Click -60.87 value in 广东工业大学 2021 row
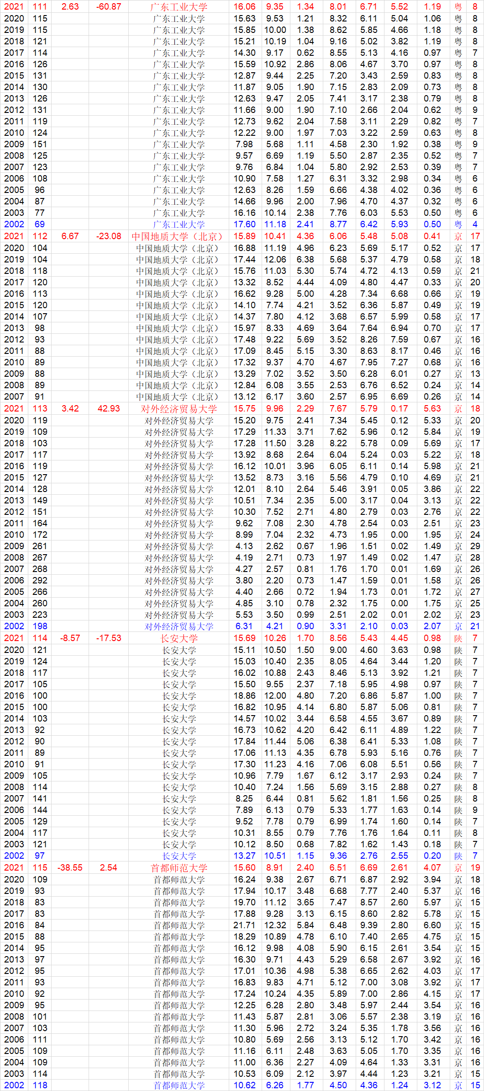 pyautogui.click(x=109, y=7)
